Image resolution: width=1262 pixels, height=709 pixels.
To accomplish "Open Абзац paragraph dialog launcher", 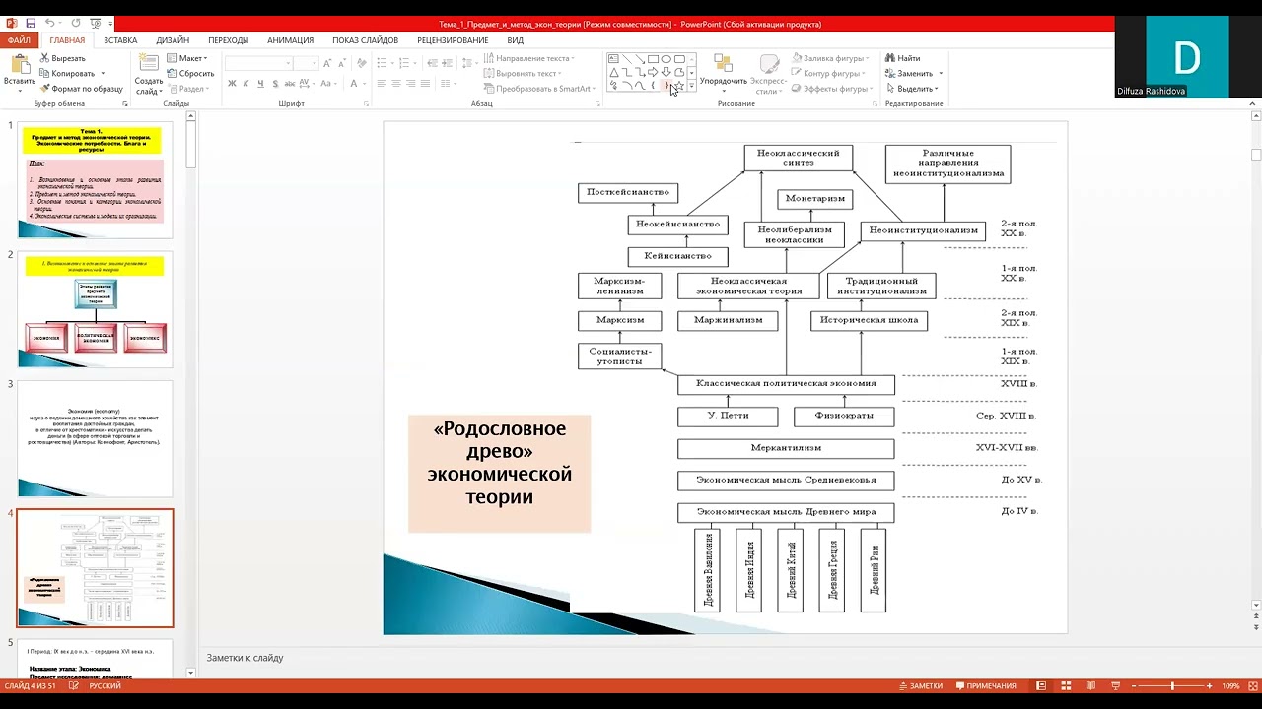I will [x=597, y=103].
